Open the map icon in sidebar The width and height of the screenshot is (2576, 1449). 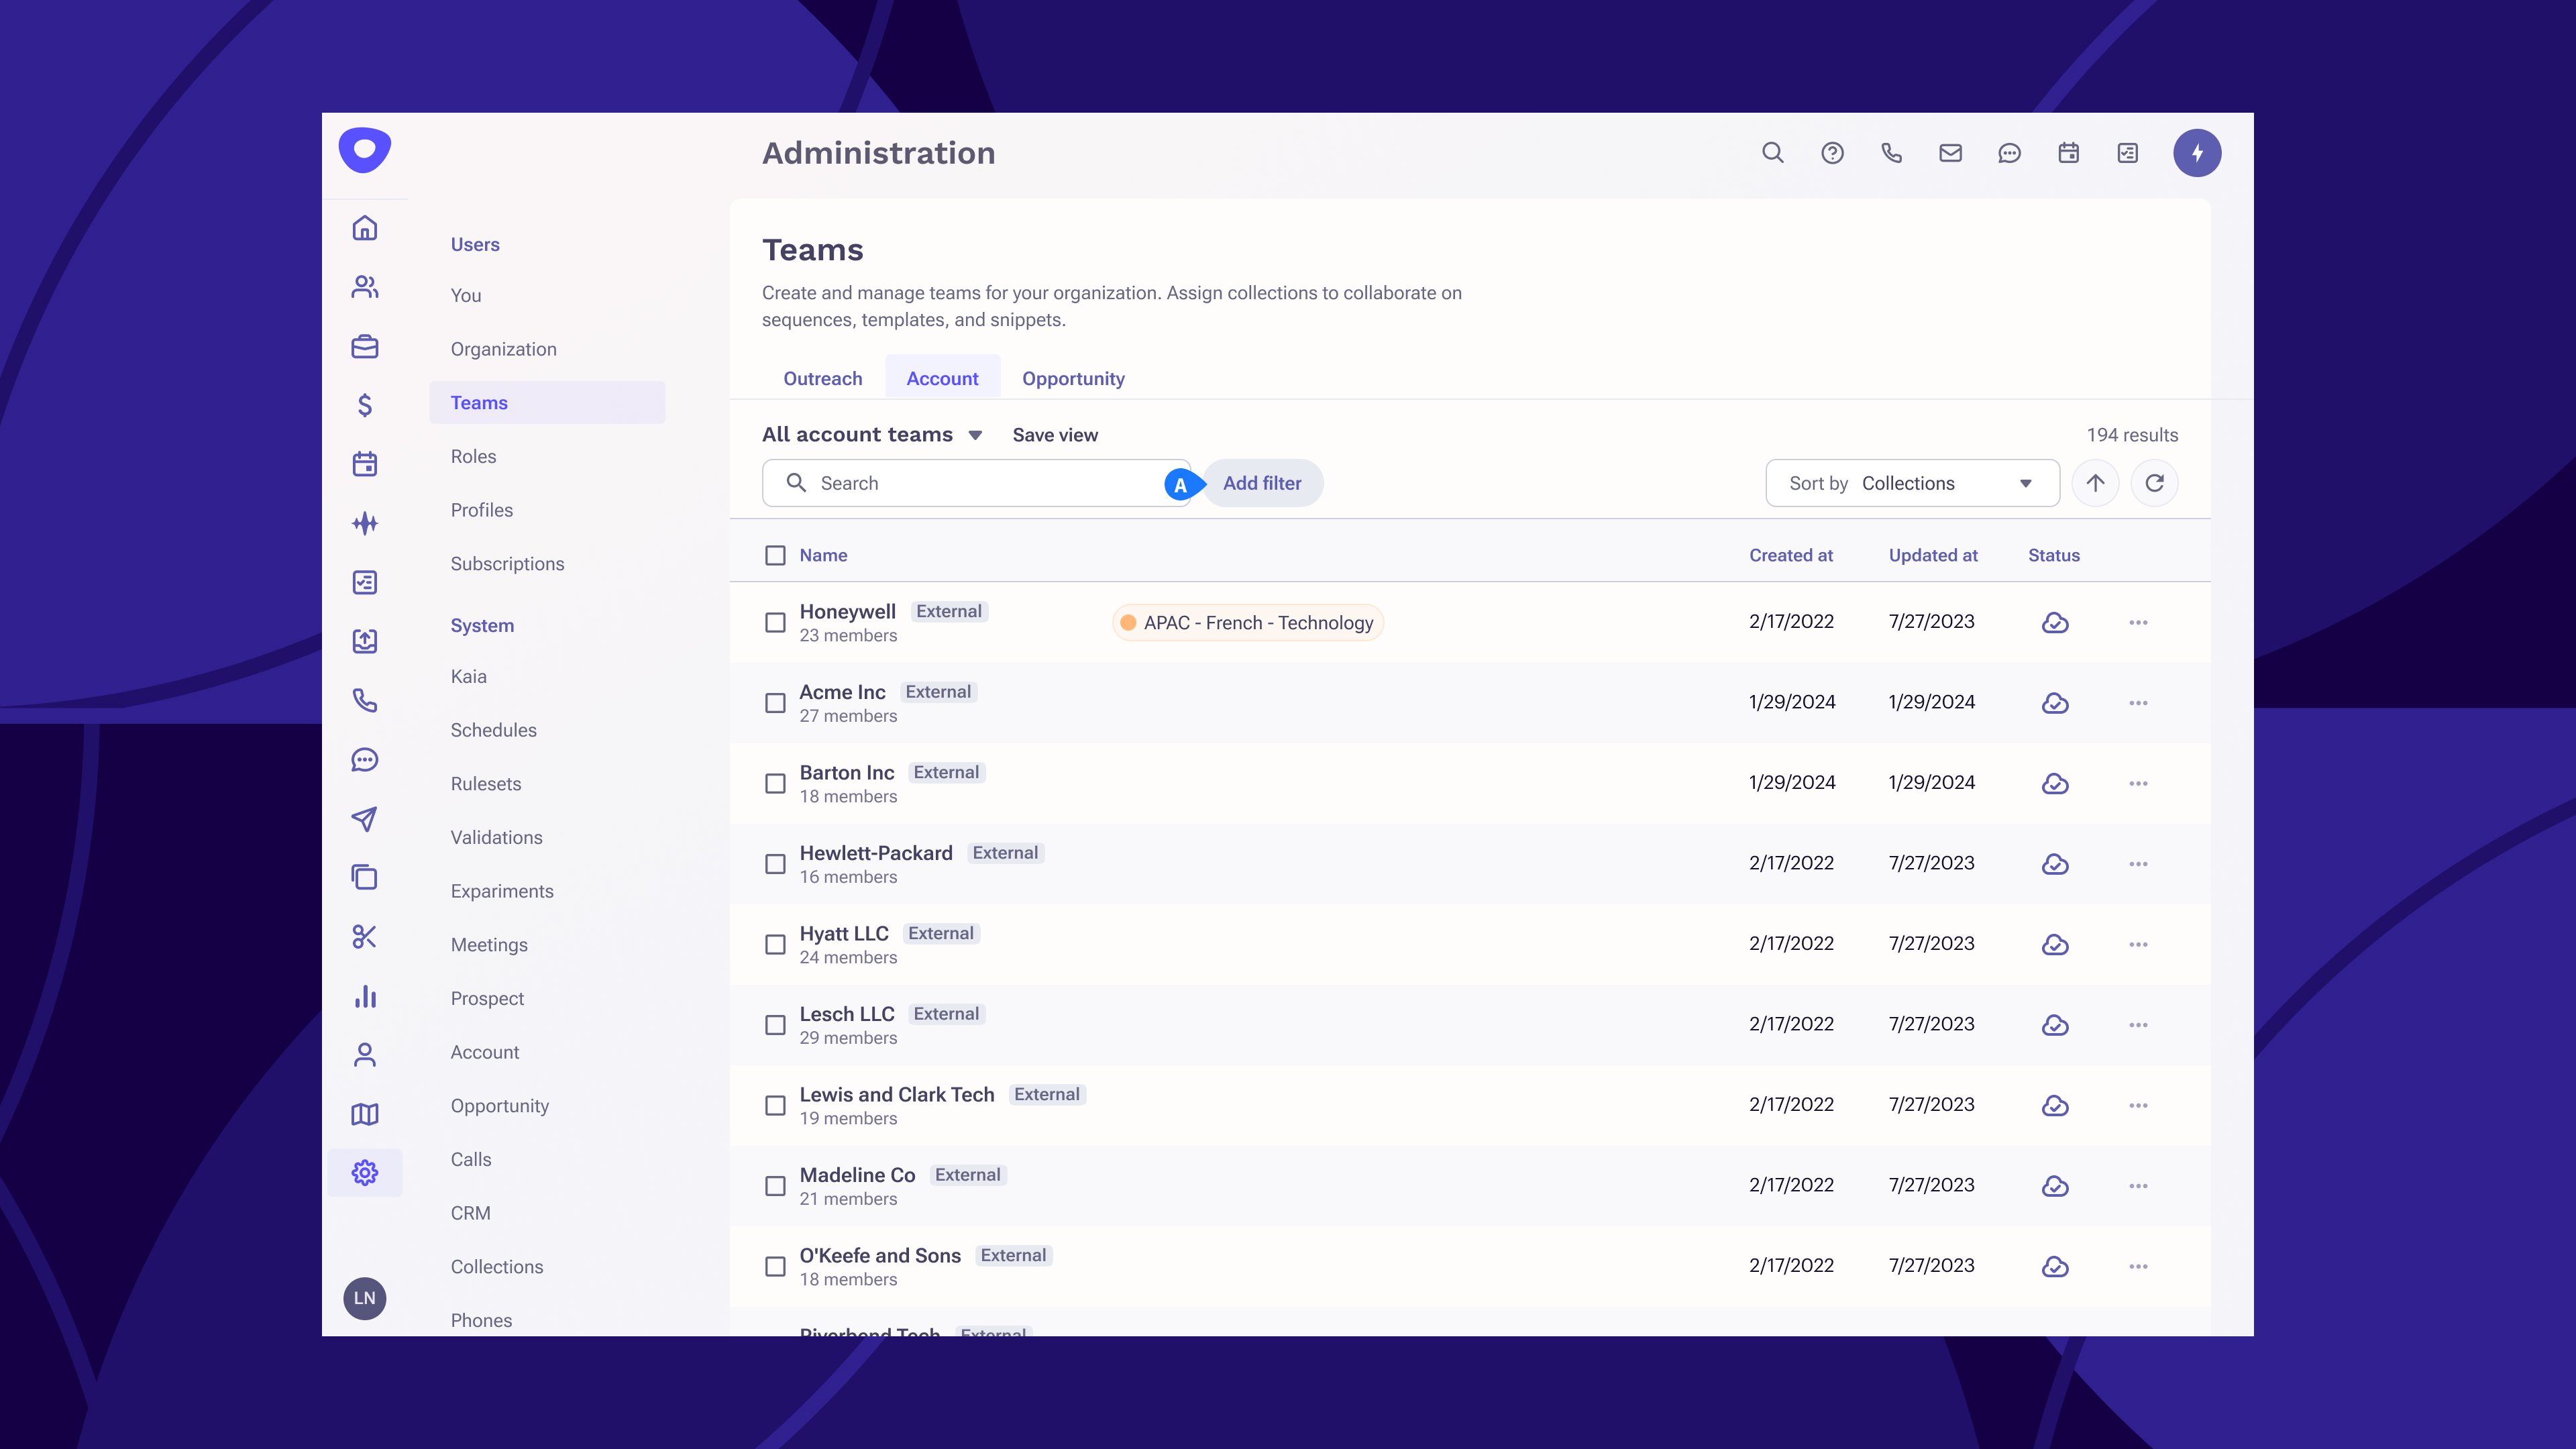pos(365,1114)
